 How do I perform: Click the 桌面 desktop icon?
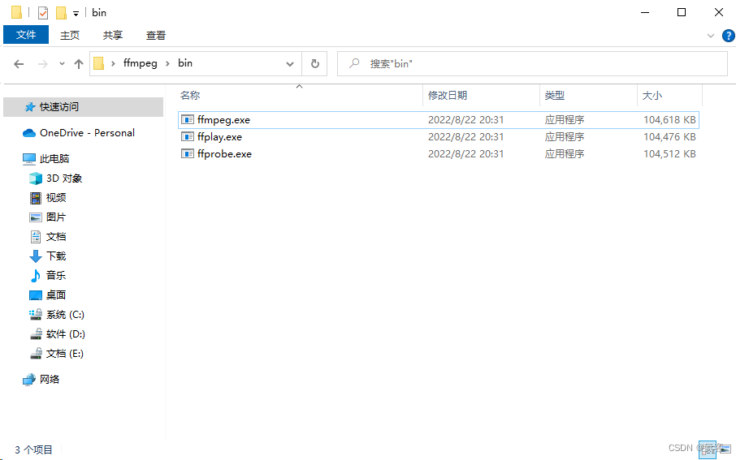tap(36, 295)
